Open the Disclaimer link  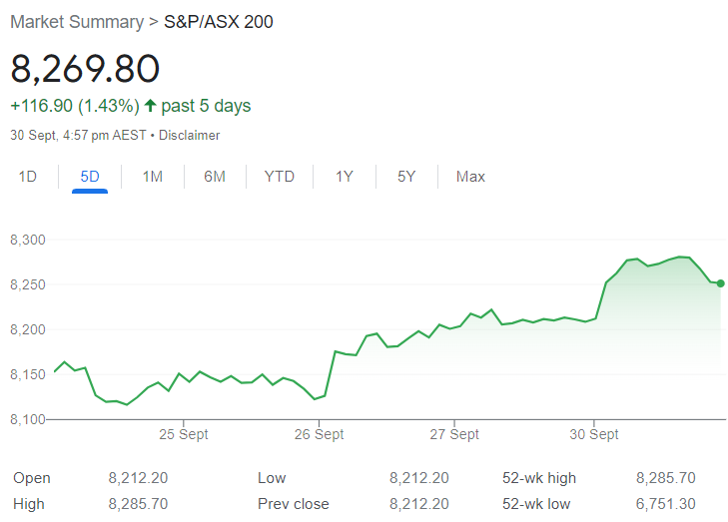pos(189,135)
